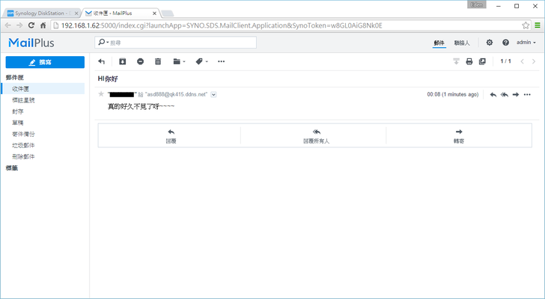
Task: Click Chrome profile button Eden
Action: [x=477, y=4]
